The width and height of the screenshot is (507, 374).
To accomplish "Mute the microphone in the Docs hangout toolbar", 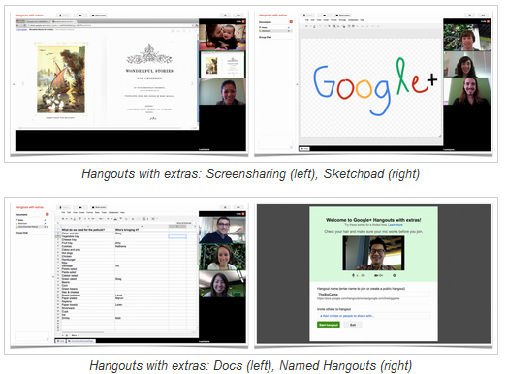I will click(x=64, y=207).
